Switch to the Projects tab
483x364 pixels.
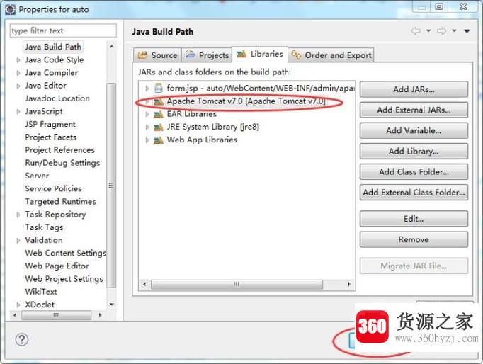click(x=207, y=55)
